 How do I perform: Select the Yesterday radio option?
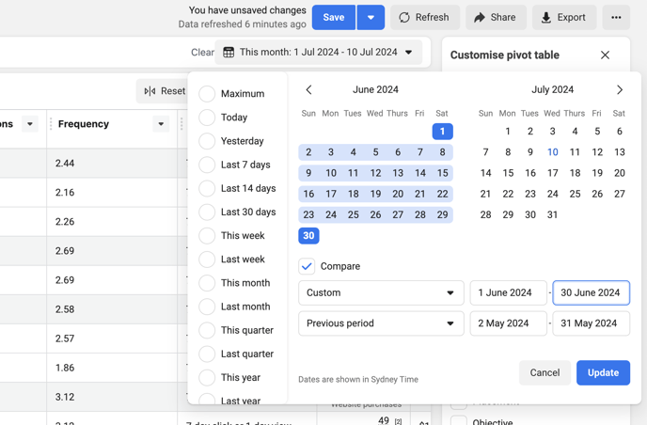click(x=207, y=141)
